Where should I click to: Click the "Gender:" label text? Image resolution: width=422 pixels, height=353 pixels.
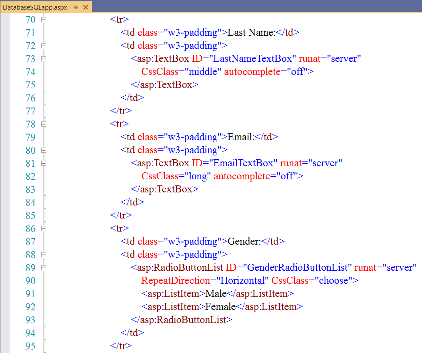tap(244, 242)
